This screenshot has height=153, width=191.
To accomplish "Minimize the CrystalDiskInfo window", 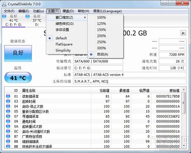I will pyautogui.click(x=165, y=3).
